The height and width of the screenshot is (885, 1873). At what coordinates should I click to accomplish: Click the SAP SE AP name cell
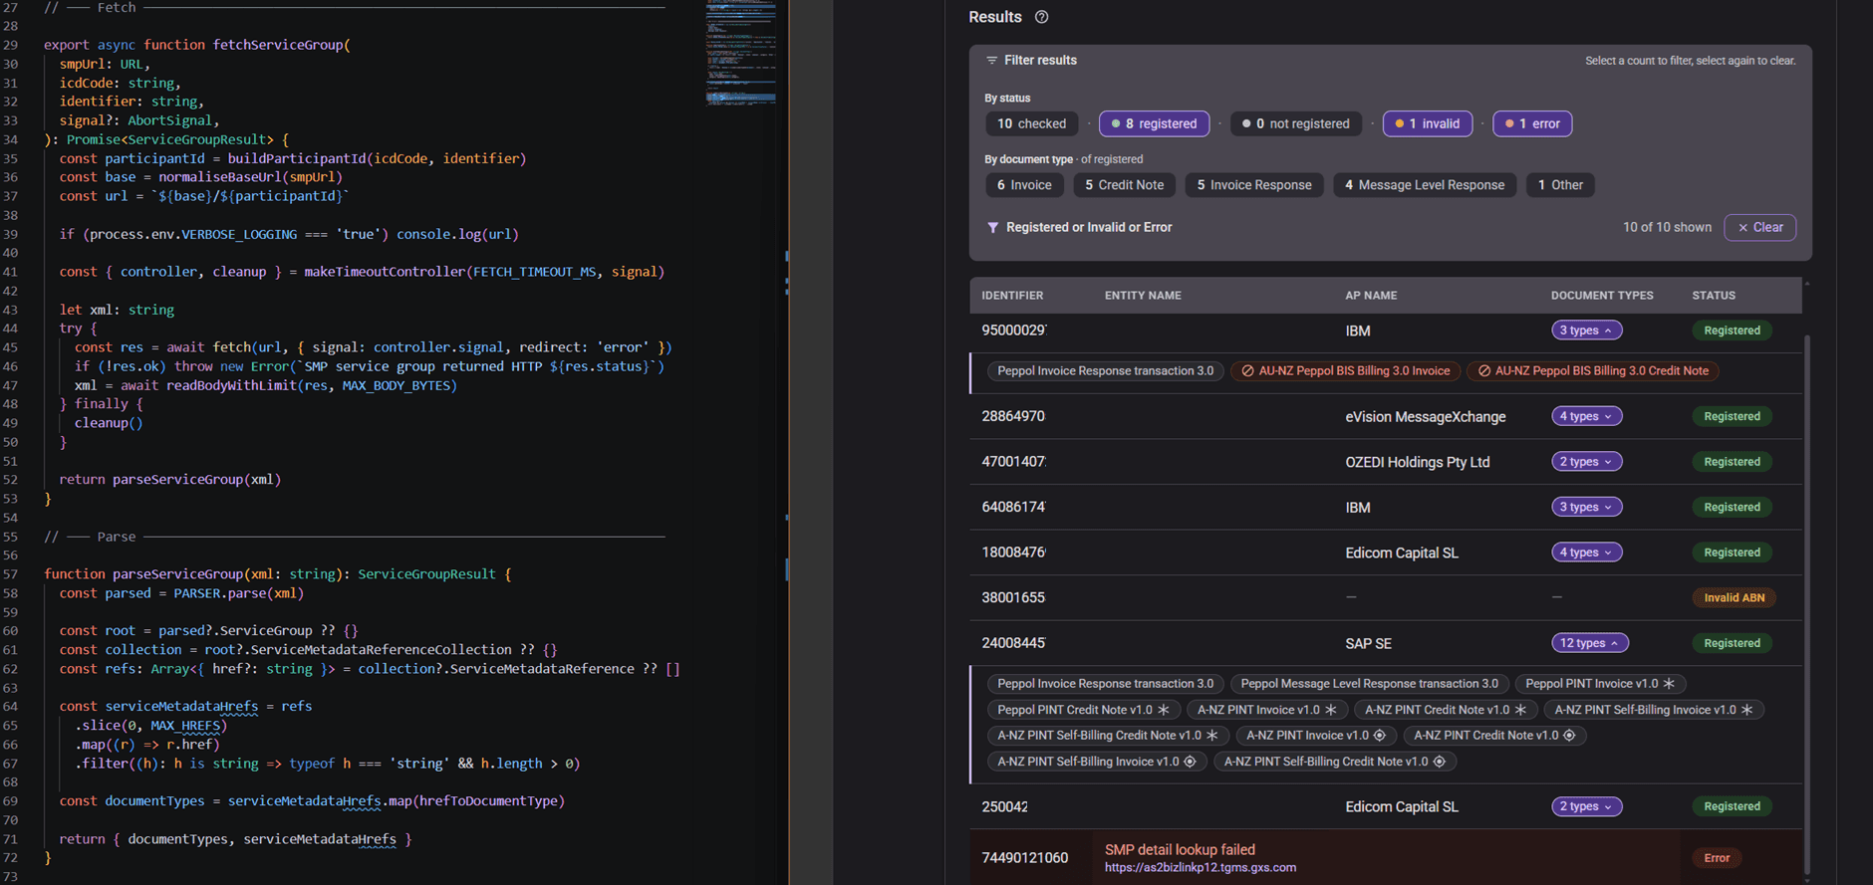point(1368,644)
